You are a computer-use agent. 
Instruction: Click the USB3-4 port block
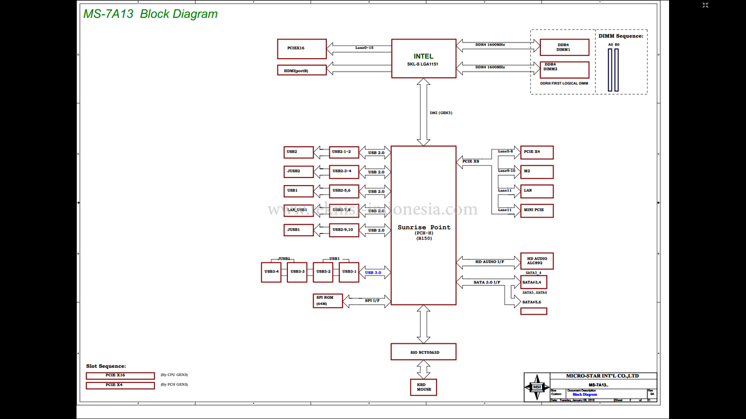pyautogui.click(x=271, y=272)
